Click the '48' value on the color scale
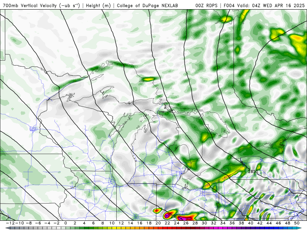 click(287, 223)
